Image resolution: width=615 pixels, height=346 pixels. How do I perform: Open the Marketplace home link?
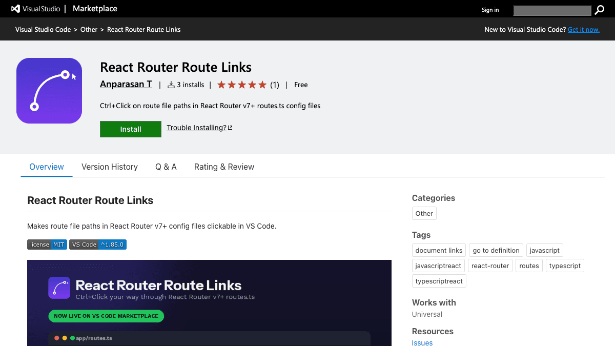[95, 9]
